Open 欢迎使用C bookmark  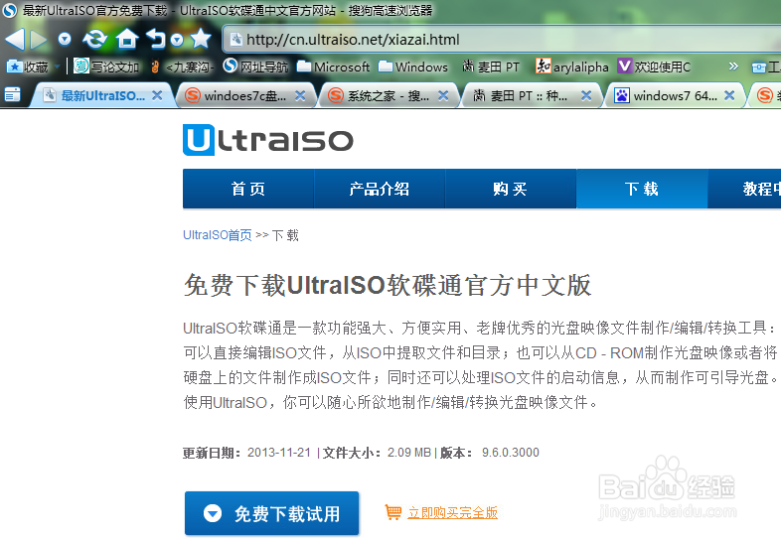click(655, 67)
